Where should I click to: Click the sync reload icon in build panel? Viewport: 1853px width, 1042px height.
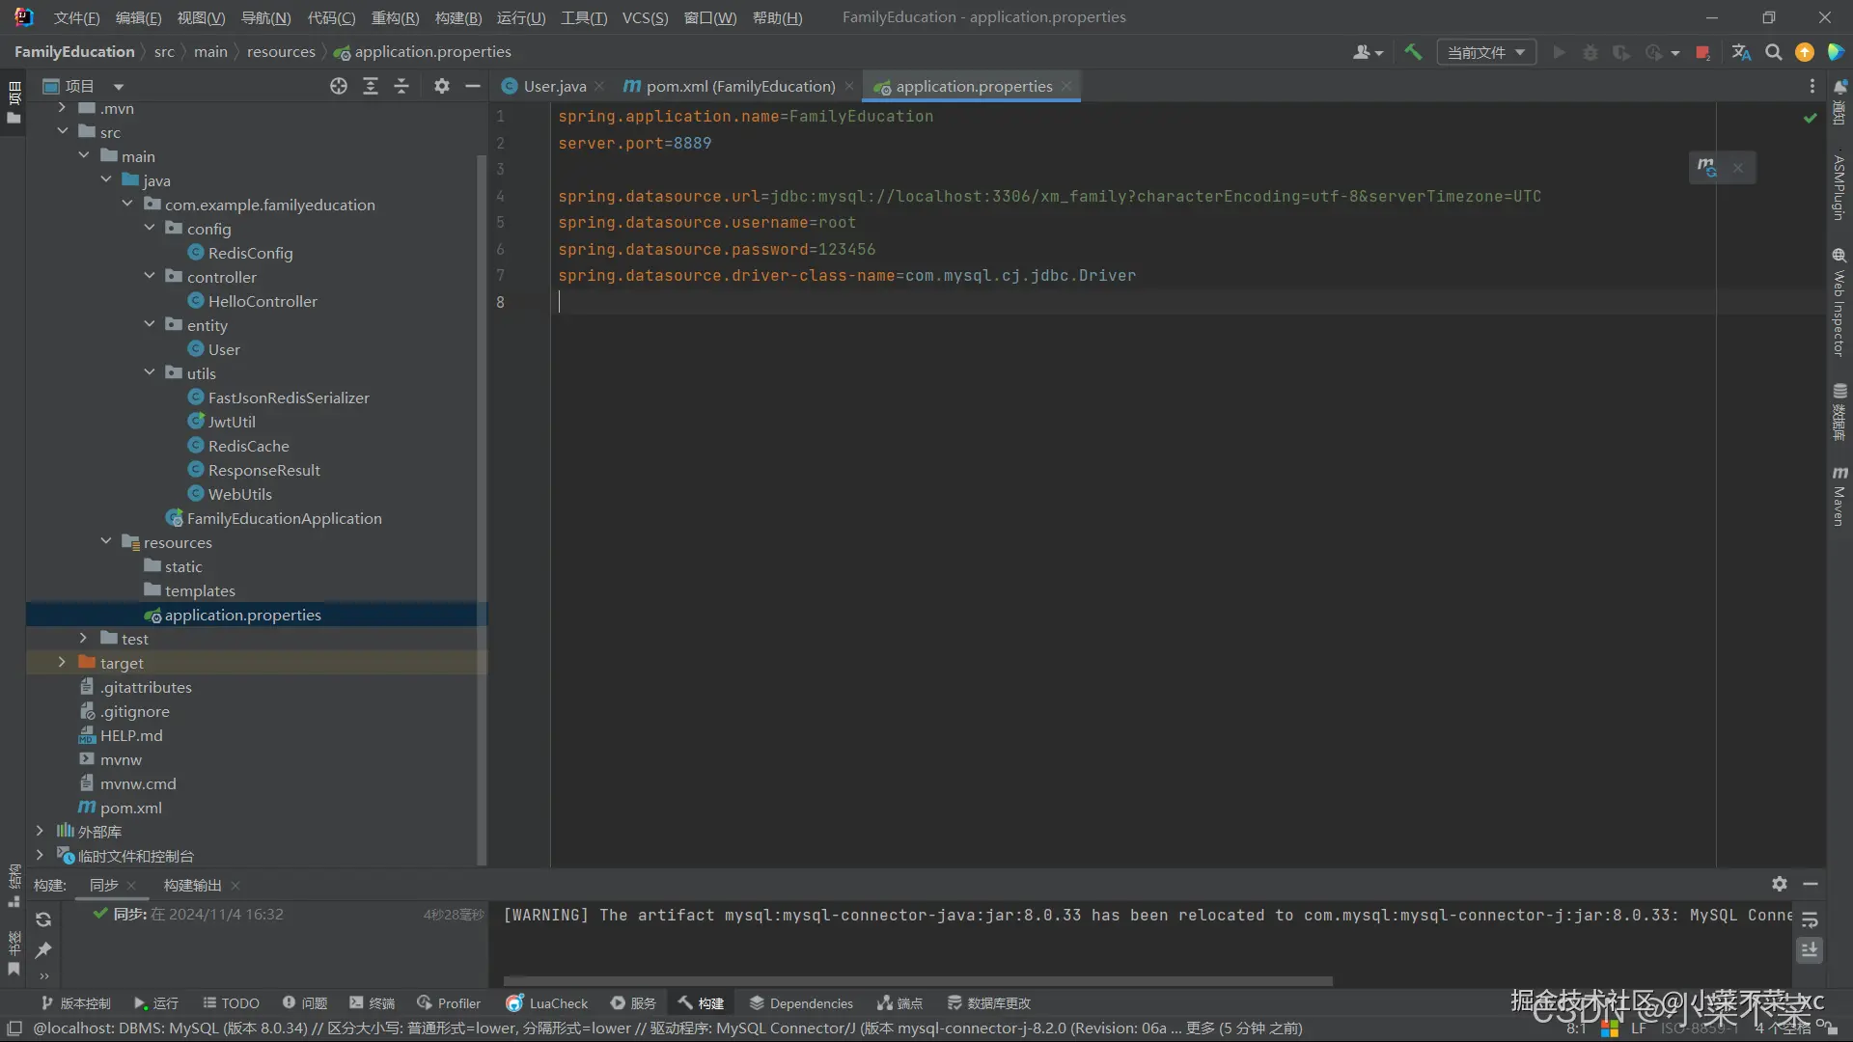(43, 919)
